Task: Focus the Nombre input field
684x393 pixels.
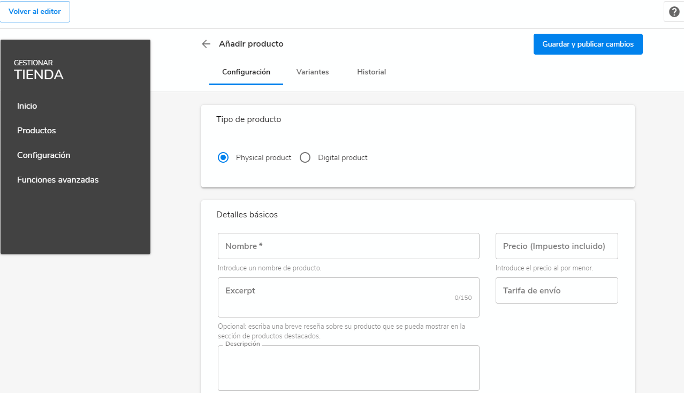Action: click(x=348, y=246)
